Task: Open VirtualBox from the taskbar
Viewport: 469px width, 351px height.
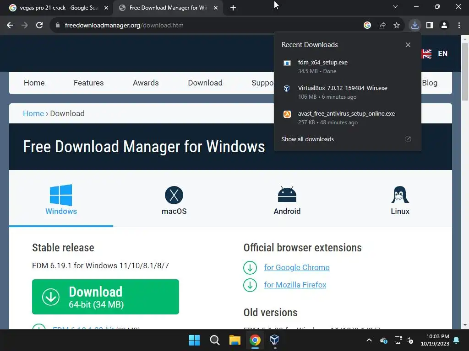Action: (x=275, y=340)
